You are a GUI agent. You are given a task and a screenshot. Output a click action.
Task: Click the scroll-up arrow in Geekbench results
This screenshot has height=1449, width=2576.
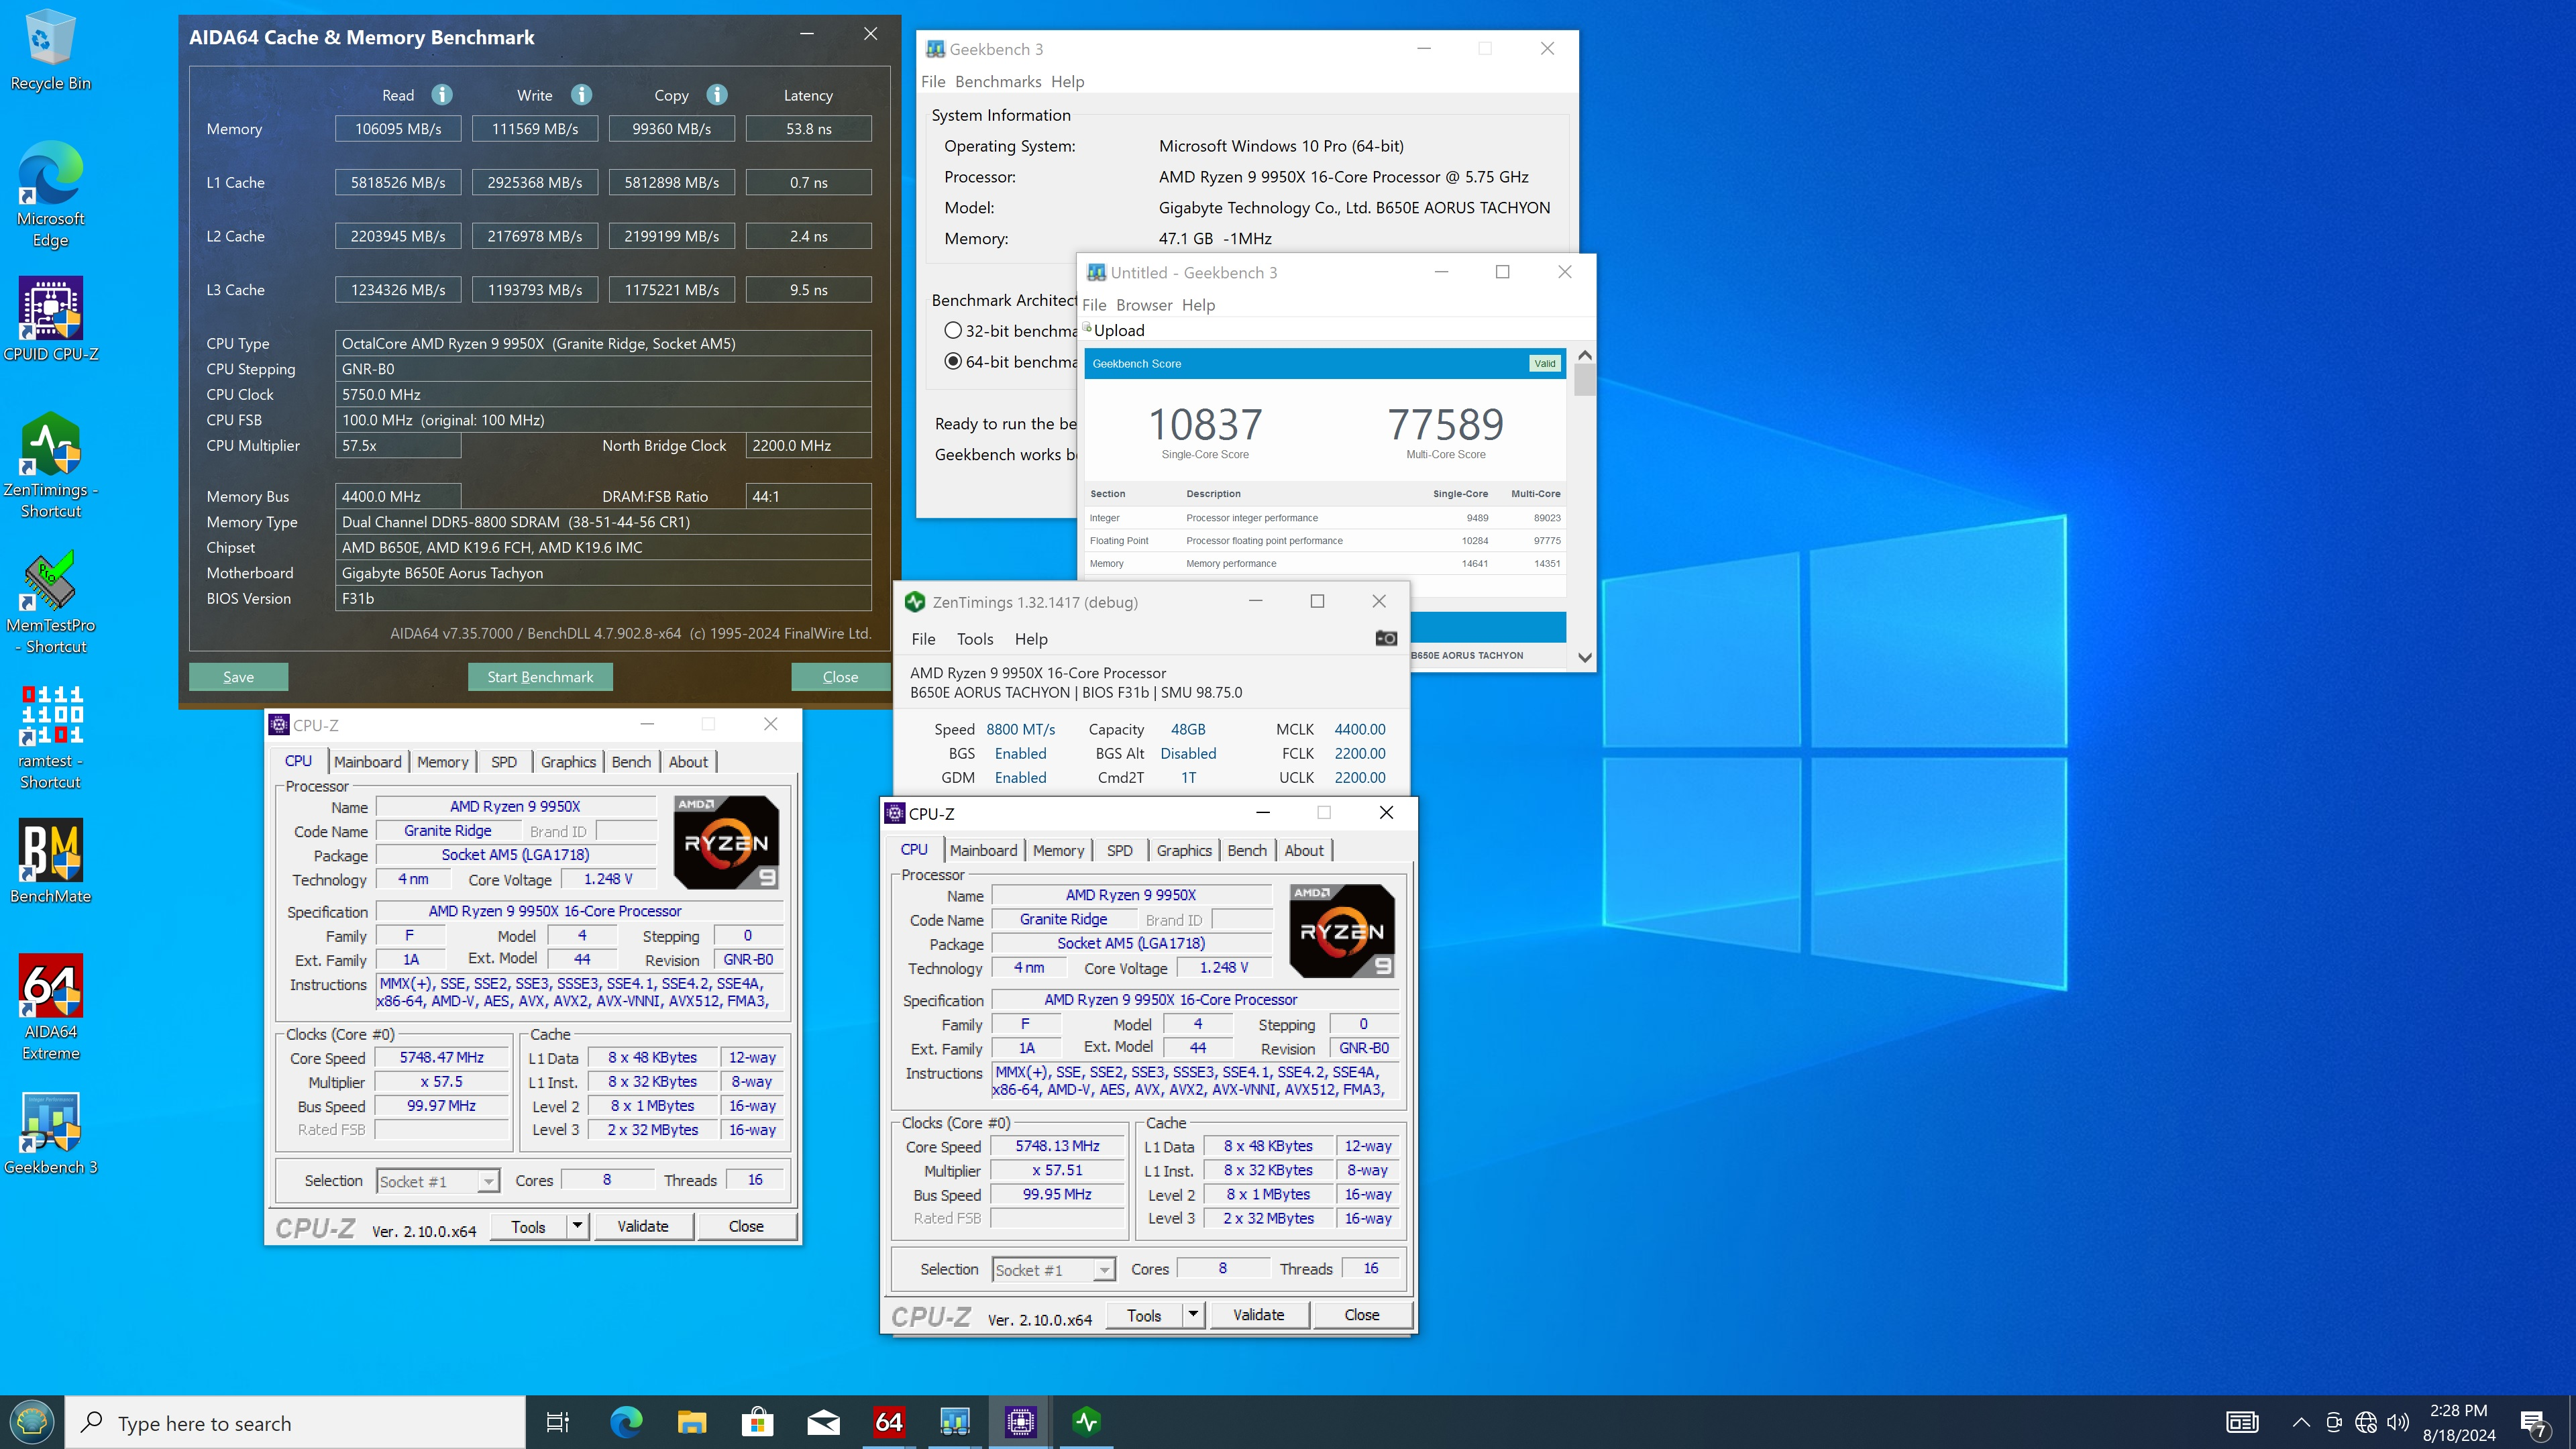(1584, 355)
